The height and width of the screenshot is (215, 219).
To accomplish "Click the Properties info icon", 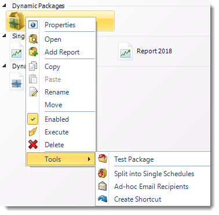I will [33, 25].
